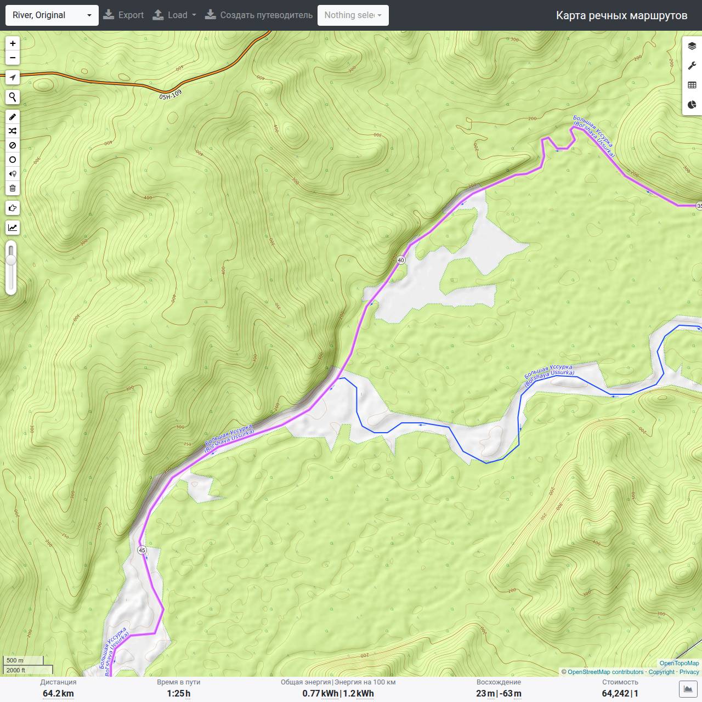702x702 pixels.
Task: Open the Nothing selected dropdown
Action: [x=353, y=15]
